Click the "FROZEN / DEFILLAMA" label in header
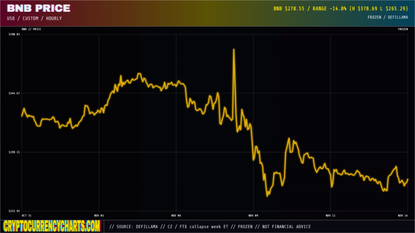The height and width of the screenshot is (233, 415). (x=388, y=17)
